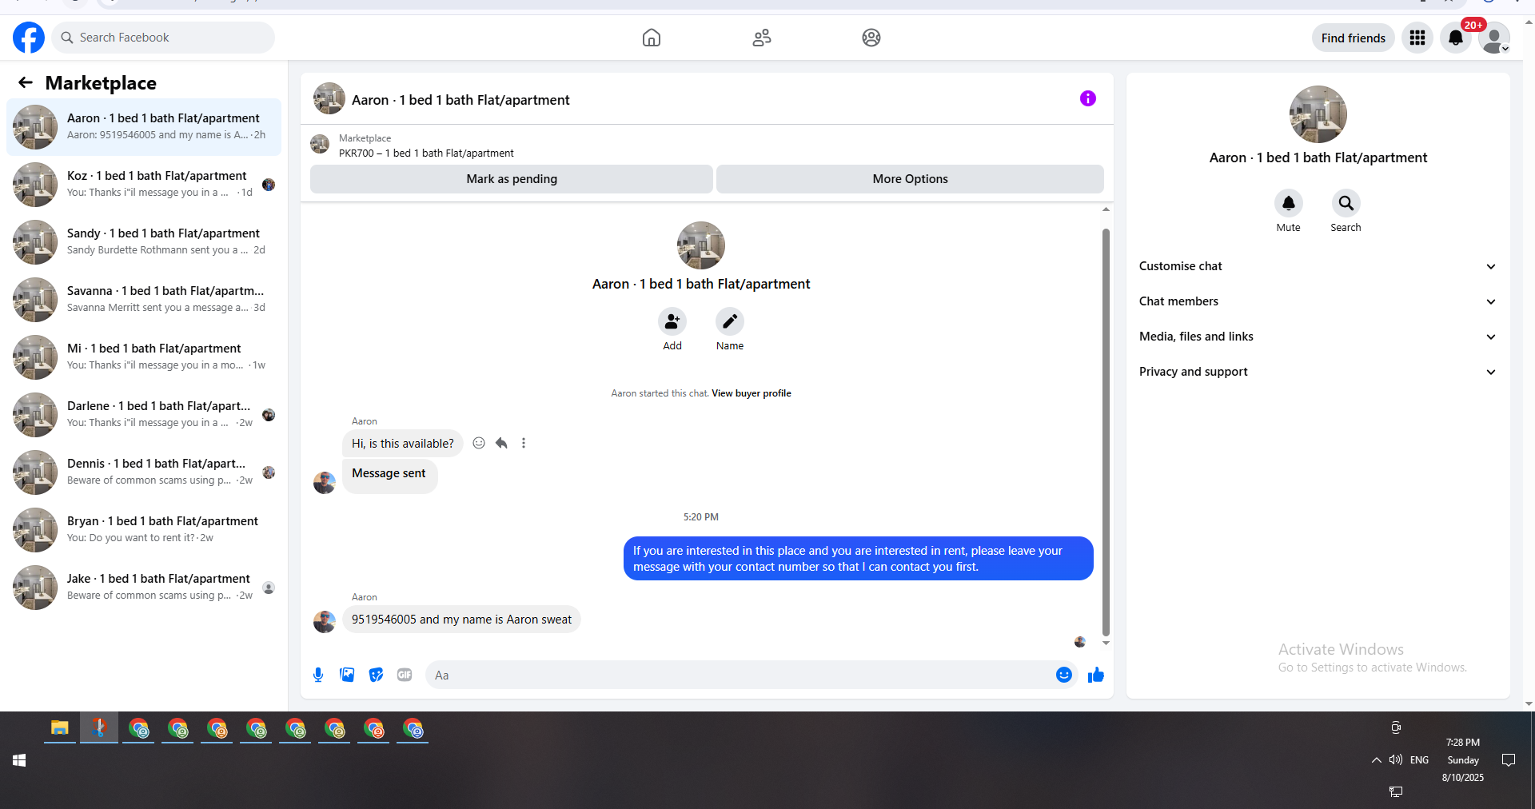Open the Darlene conversation in the list

pos(144,415)
